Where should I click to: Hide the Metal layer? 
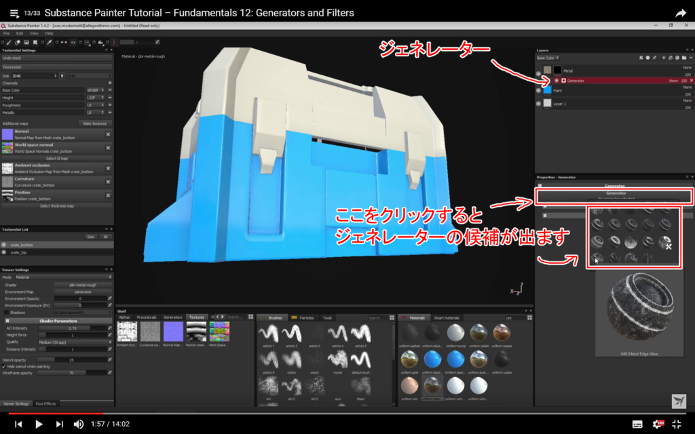[538, 73]
